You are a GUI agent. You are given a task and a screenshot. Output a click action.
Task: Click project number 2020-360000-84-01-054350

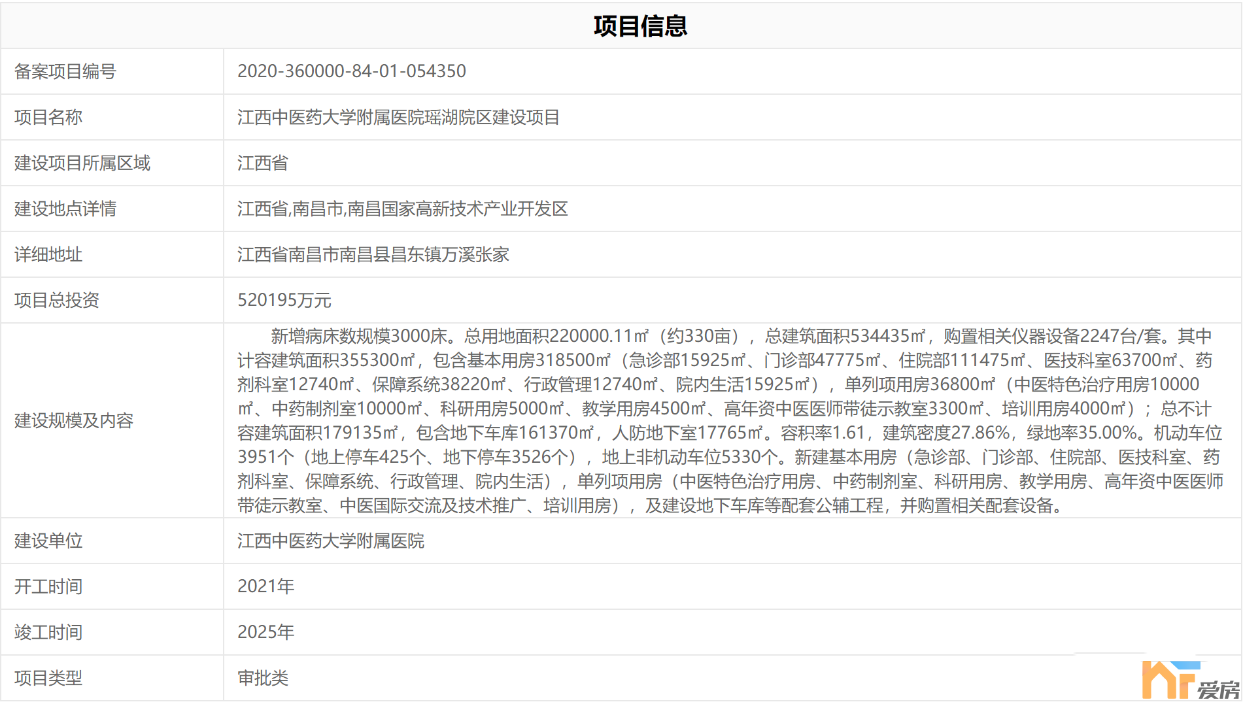tap(352, 71)
